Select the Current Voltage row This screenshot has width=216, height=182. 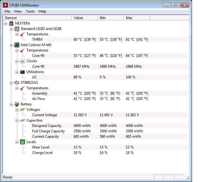[110, 115]
